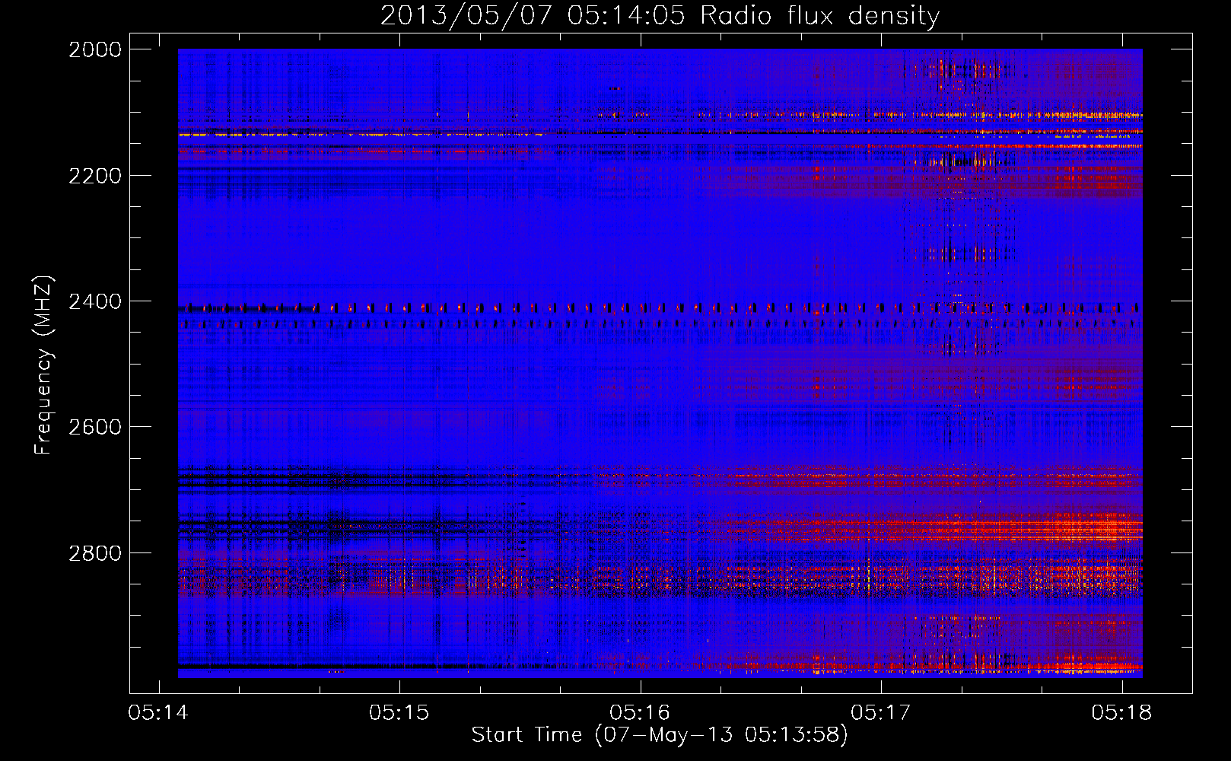Click the 05:16 time tick label

(x=640, y=713)
